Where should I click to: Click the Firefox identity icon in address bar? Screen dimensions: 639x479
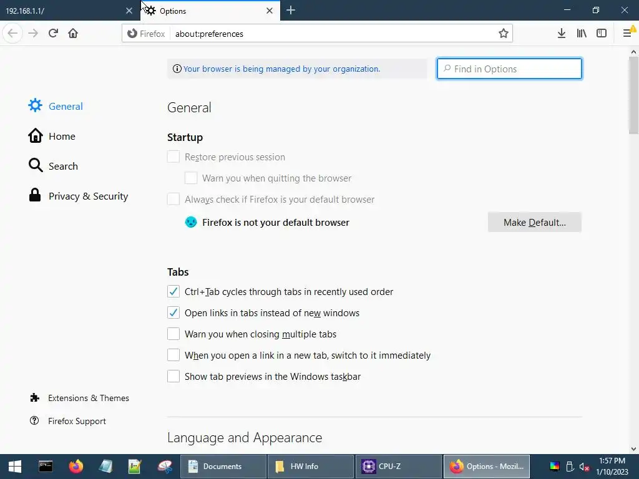tap(146, 34)
